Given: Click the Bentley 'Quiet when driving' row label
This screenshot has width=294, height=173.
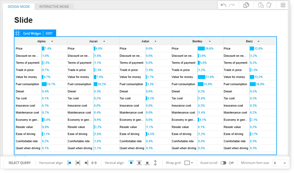Looking at the screenshot, I should [184, 148].
